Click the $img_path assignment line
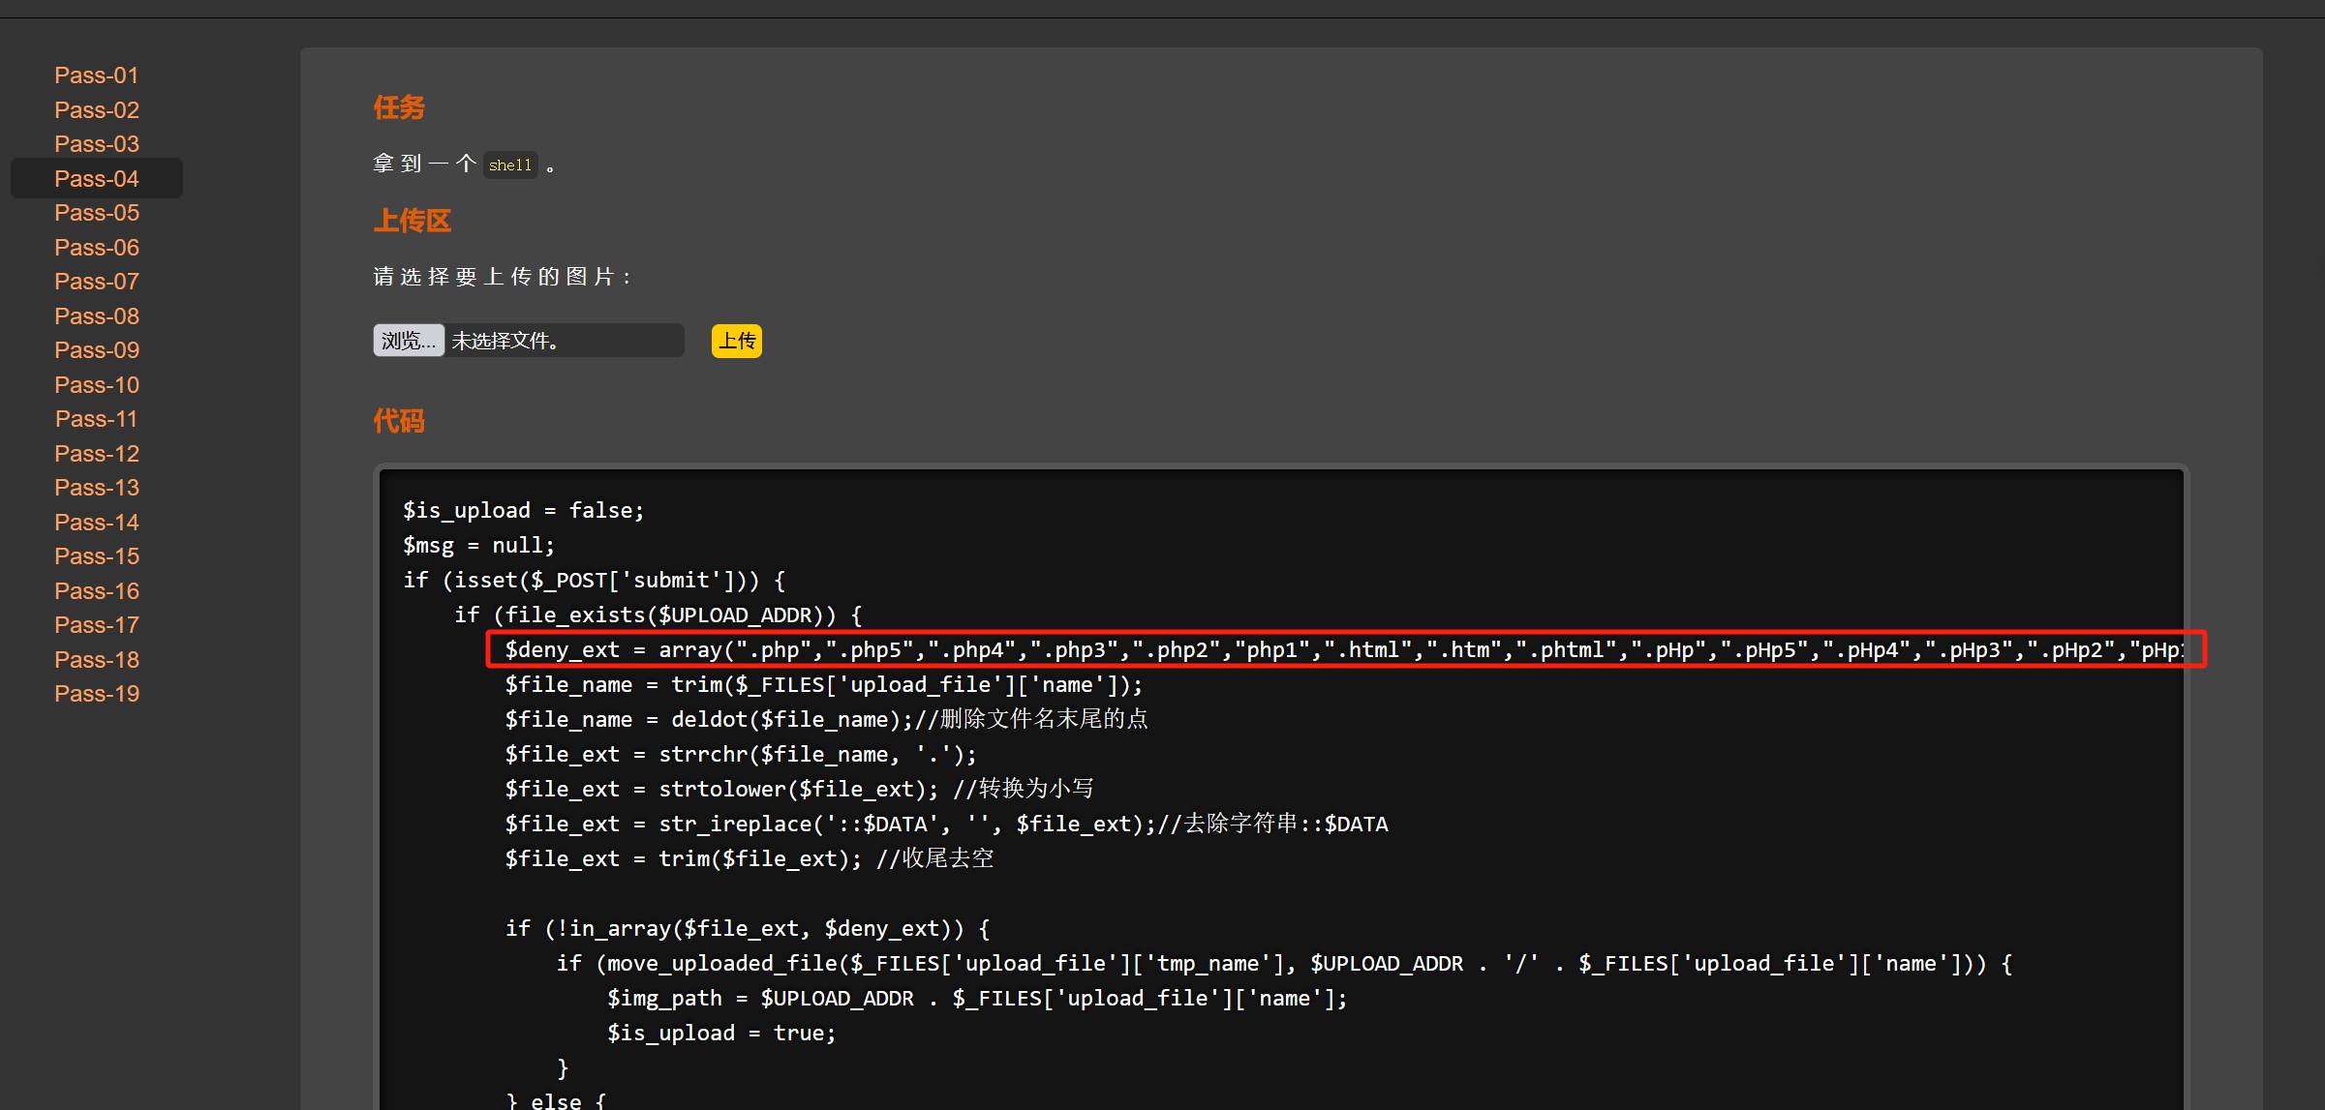This screenshot has width=2325, height=1110. point(977,998)
